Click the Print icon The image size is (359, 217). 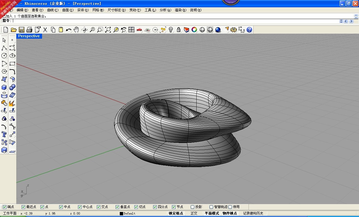pyautogui.click(x=29, y=30)
